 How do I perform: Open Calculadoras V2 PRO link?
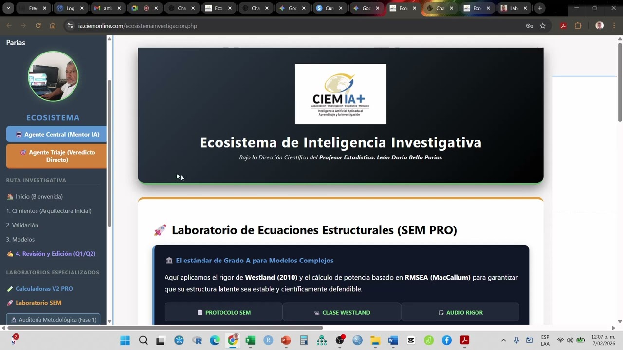[x=40, y=289]
